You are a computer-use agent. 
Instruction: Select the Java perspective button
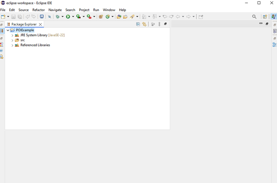(274, 17)
